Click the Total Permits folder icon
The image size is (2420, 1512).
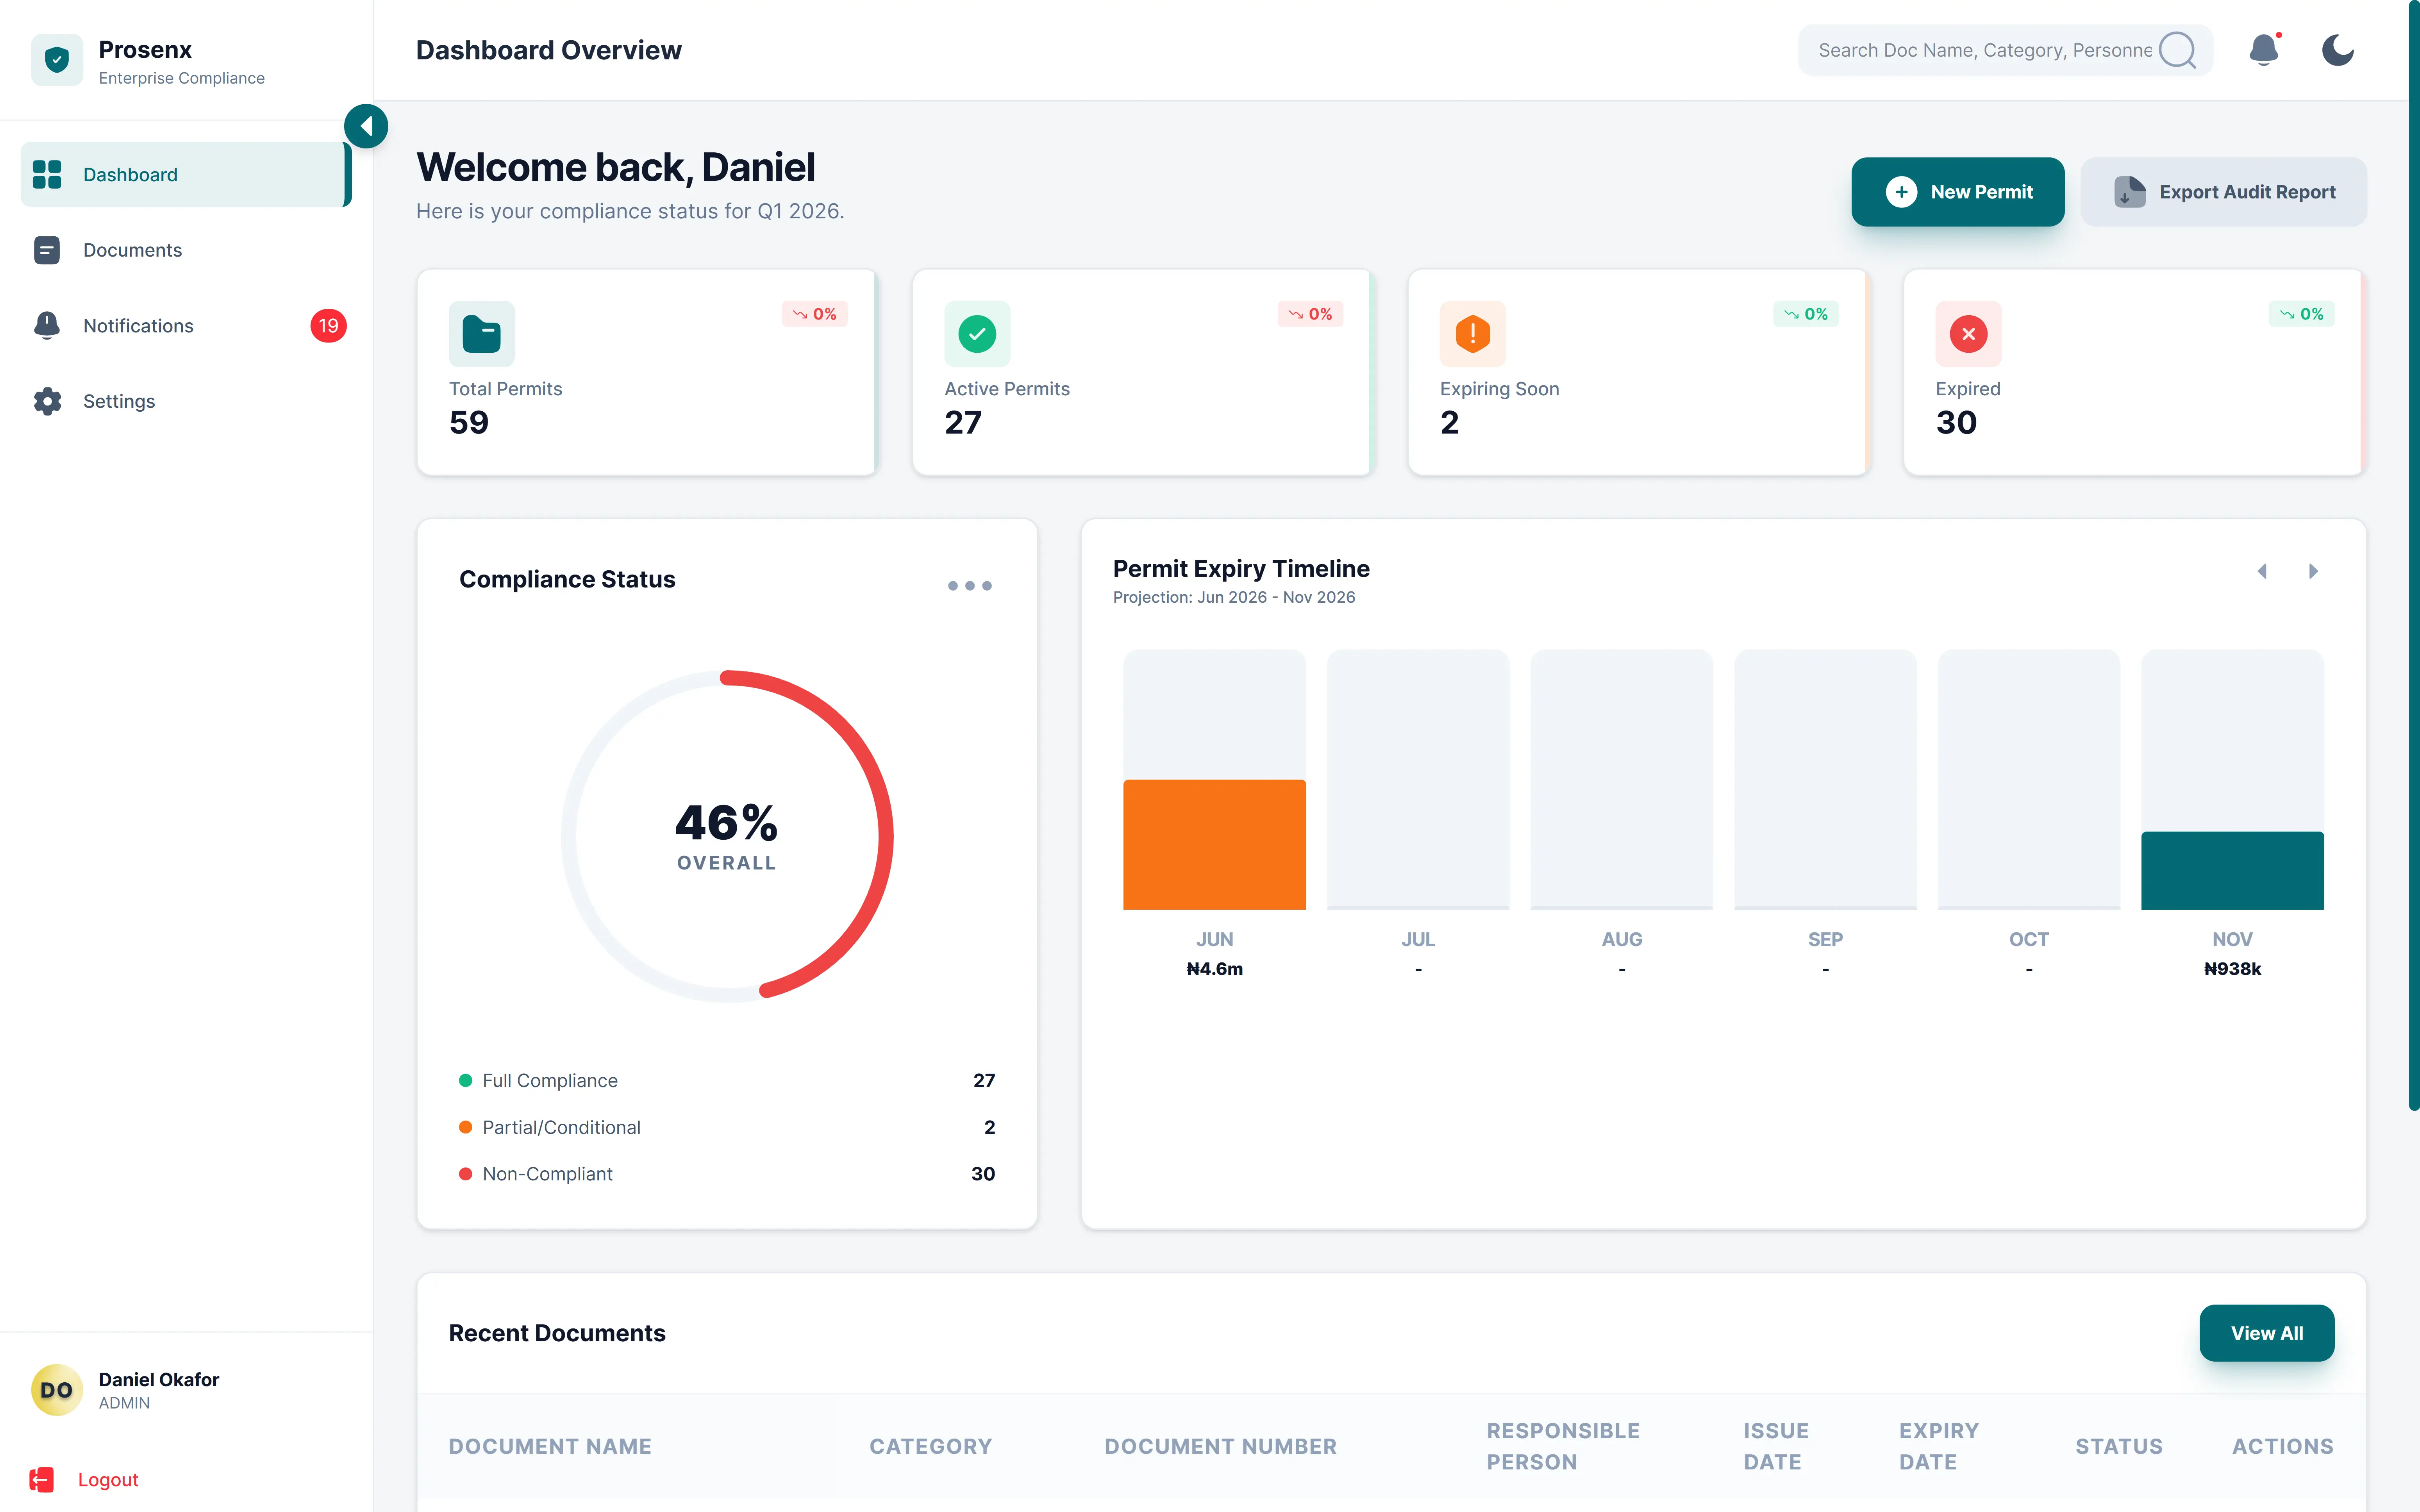click(482, 334)
